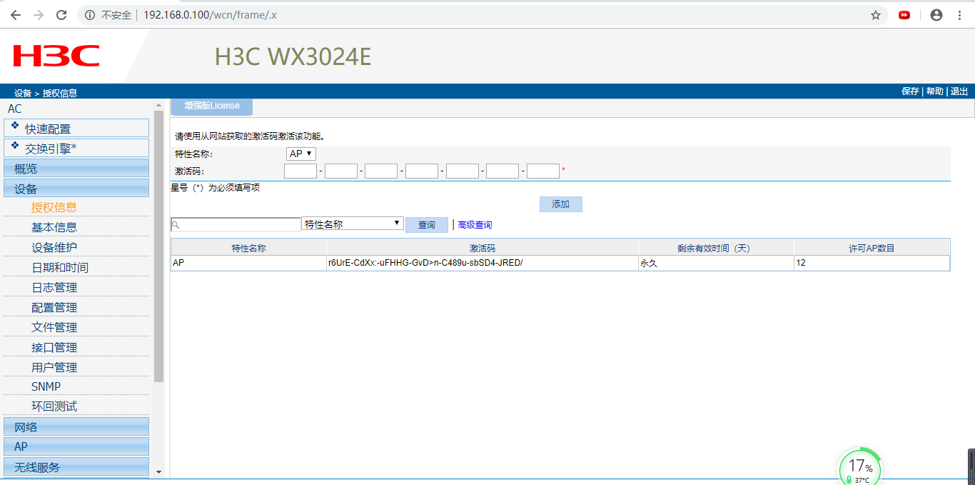Click the magnifier icon in search box
975x485 pixels.
tap(176, 225)
